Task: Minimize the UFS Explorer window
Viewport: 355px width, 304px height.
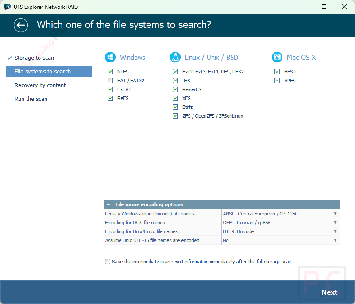Action: click(x=304, y=7)
